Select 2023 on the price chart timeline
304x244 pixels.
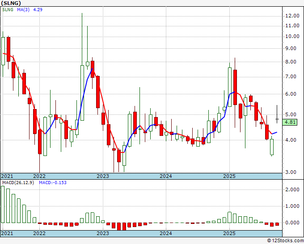[x=103, y=176]
